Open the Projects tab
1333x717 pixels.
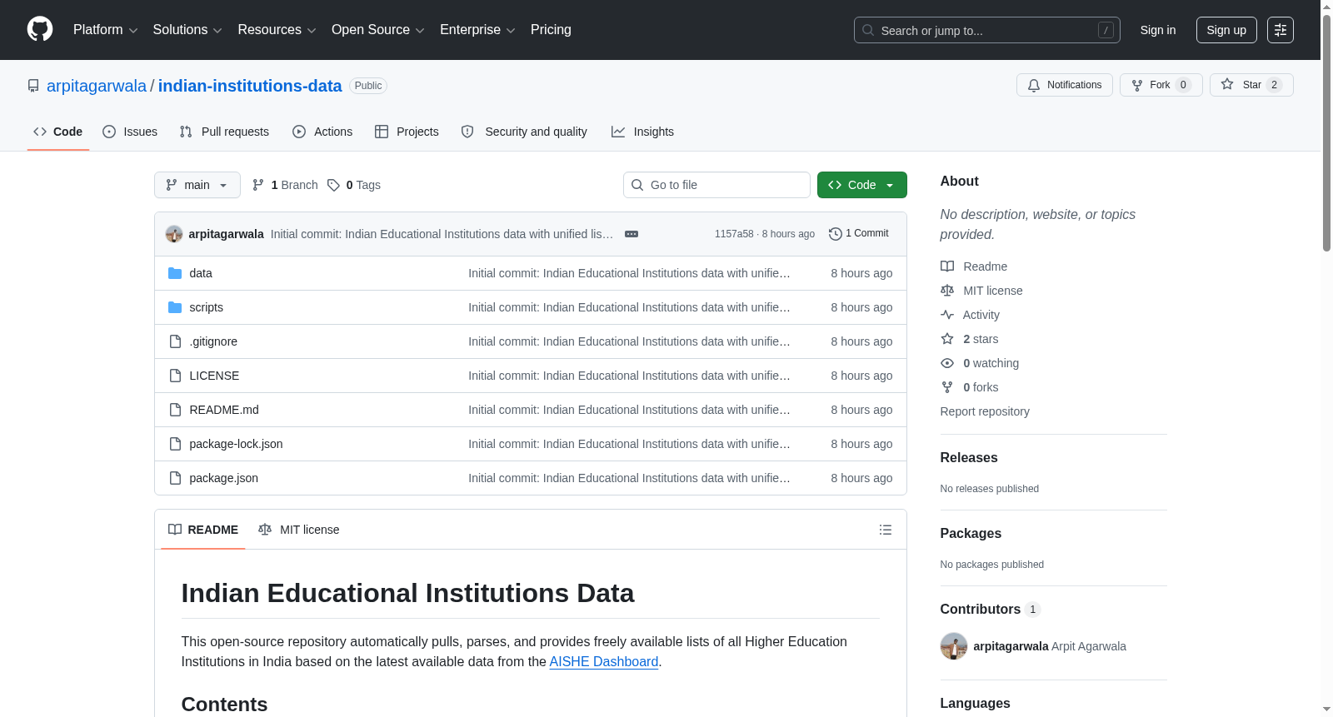click(407, 132)
